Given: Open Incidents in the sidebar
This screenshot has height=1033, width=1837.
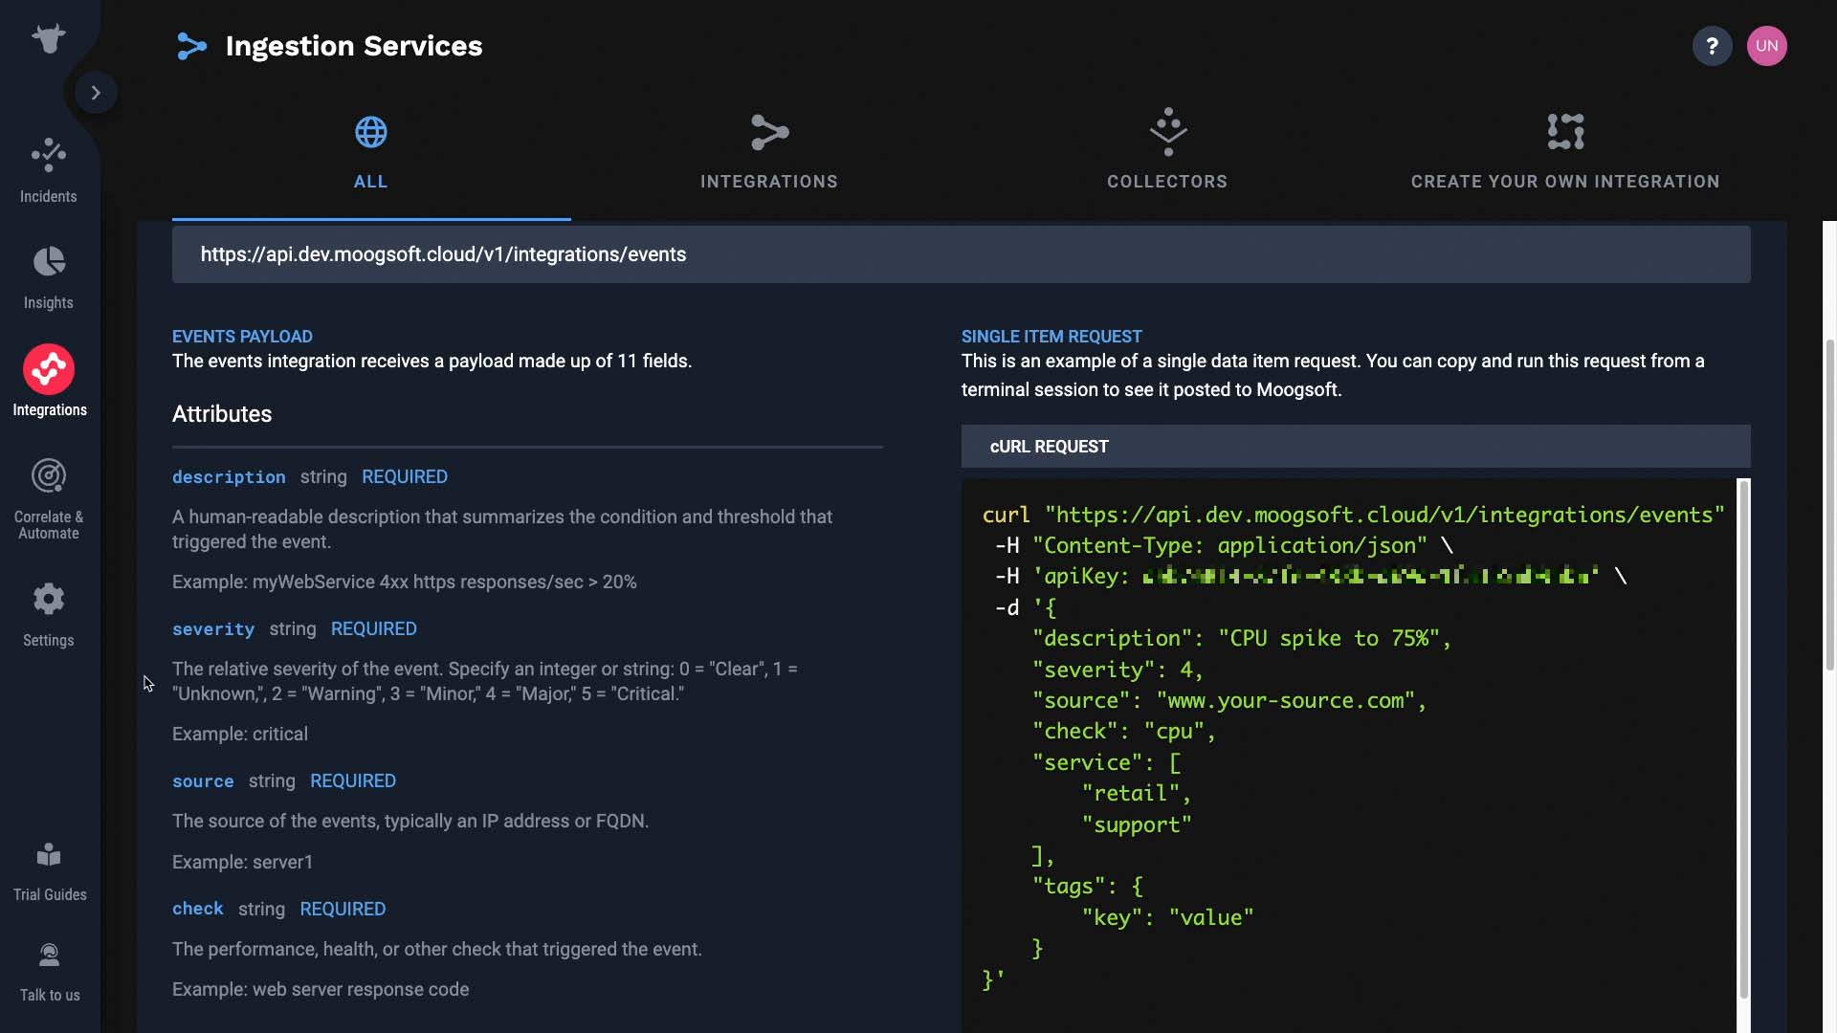Looking at the screenshot, I should pos(49,171).
